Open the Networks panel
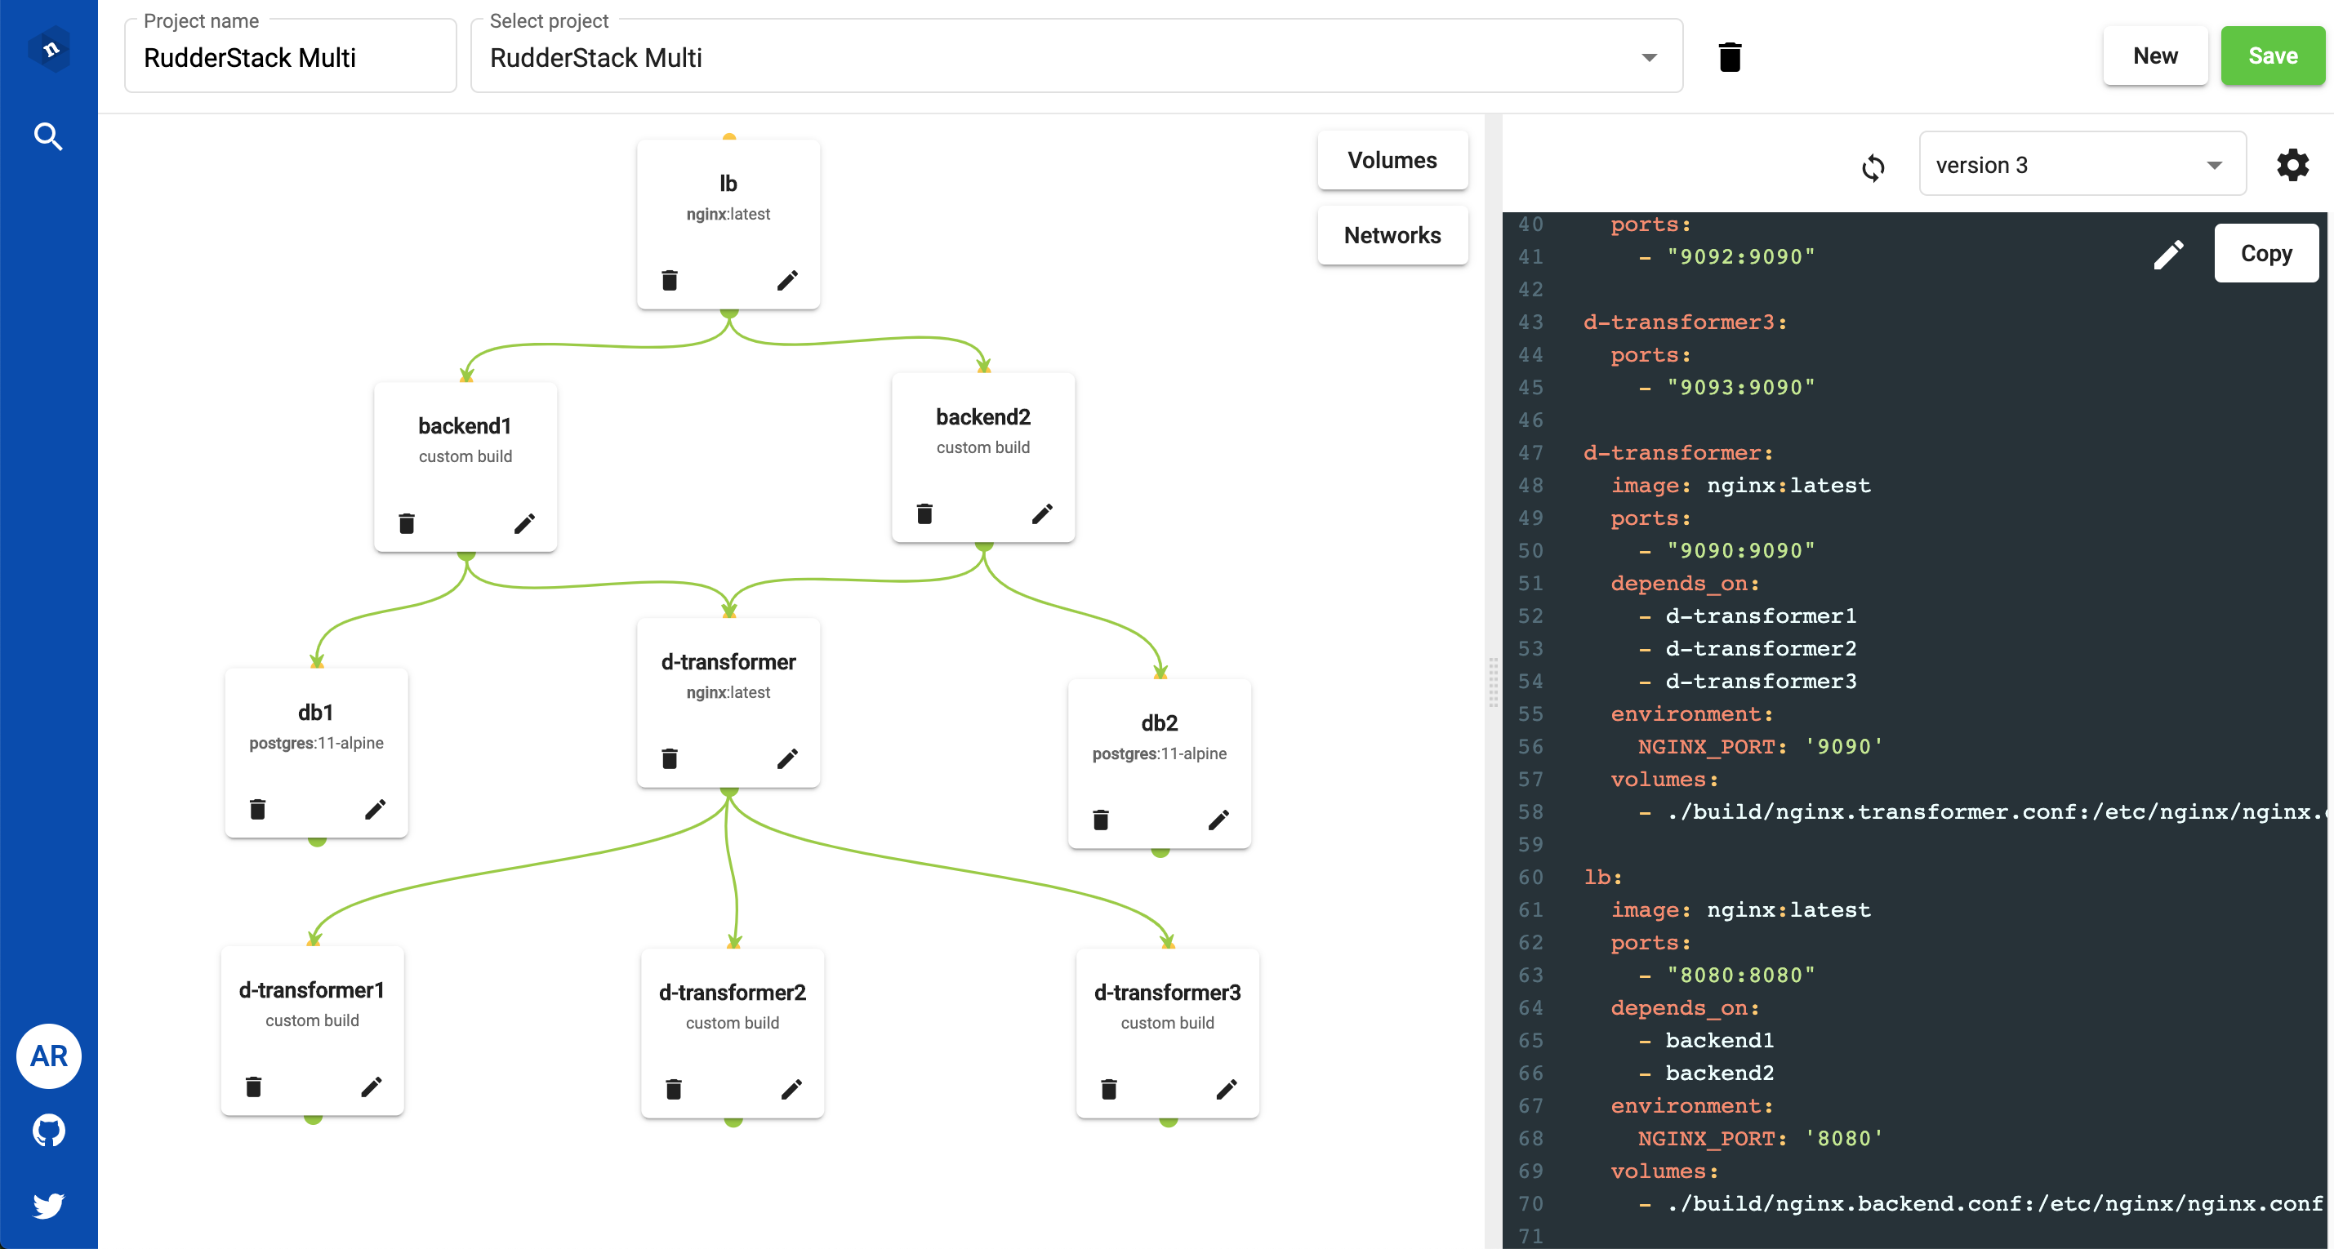 coord(1392,235)
